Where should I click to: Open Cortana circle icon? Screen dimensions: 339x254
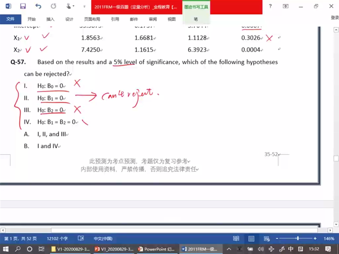[30, 249]
